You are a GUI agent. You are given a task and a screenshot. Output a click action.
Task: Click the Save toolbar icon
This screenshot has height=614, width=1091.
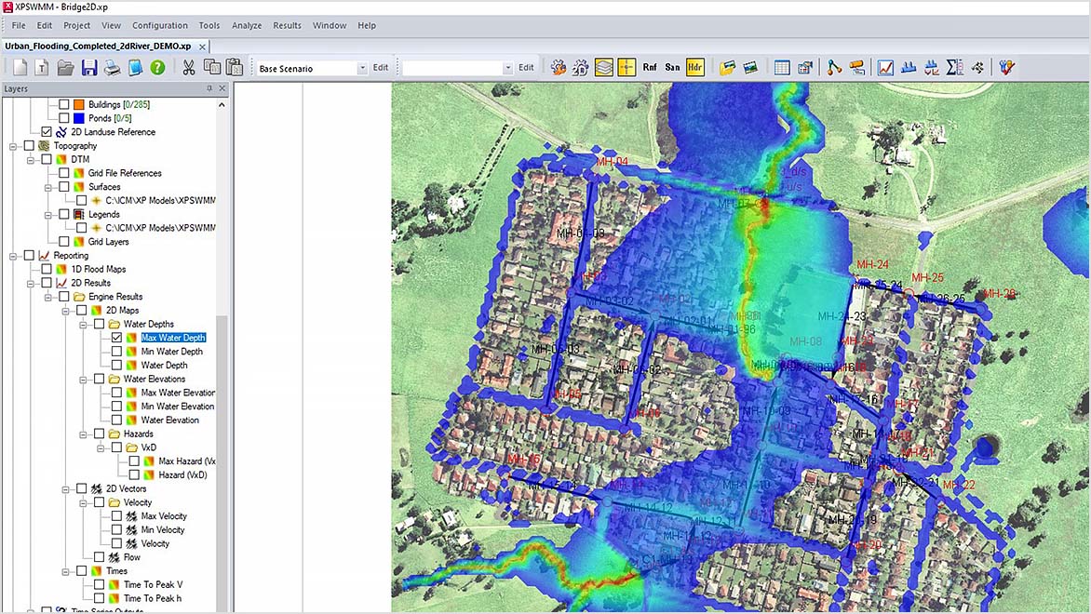[88, 67]
